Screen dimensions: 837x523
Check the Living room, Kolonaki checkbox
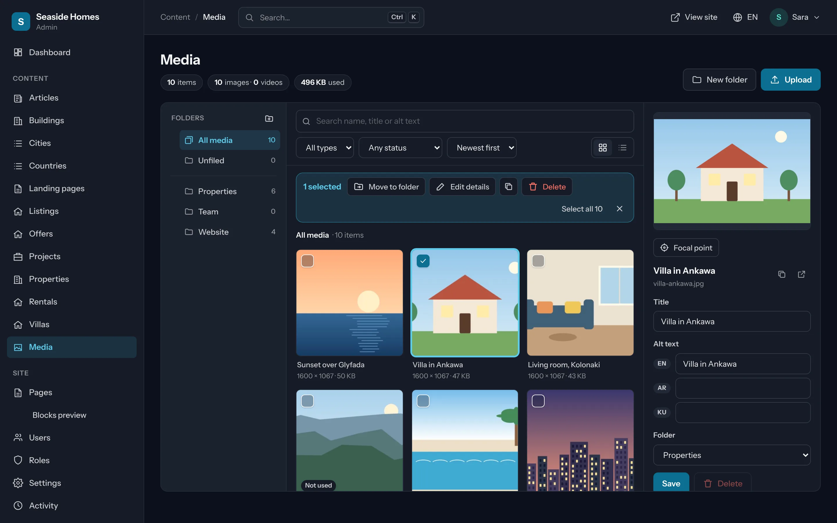[538, 261]
